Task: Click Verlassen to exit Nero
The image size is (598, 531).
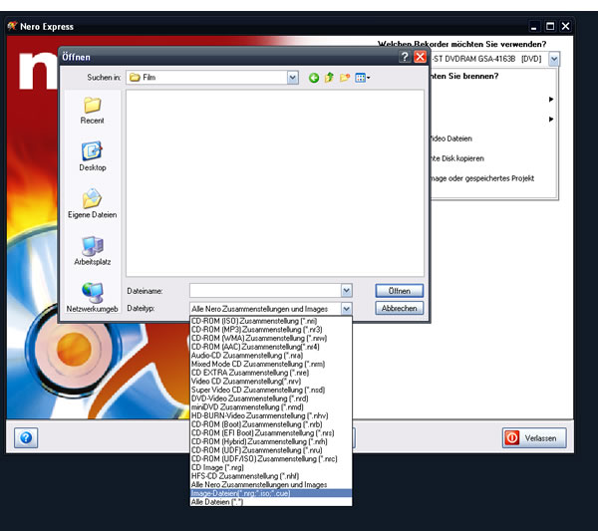Action: (x=534, y=438)
